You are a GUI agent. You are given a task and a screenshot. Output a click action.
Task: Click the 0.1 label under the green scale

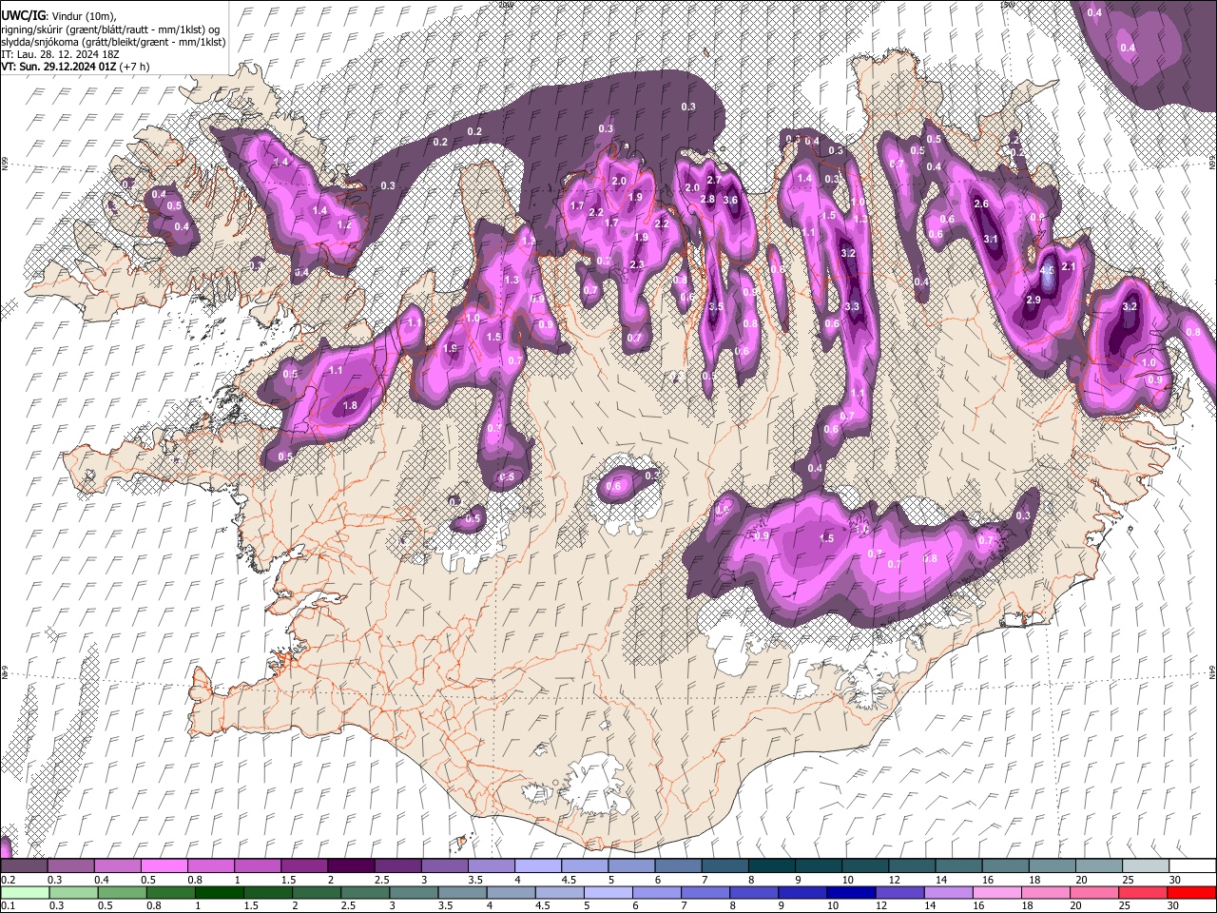[8, 905]
